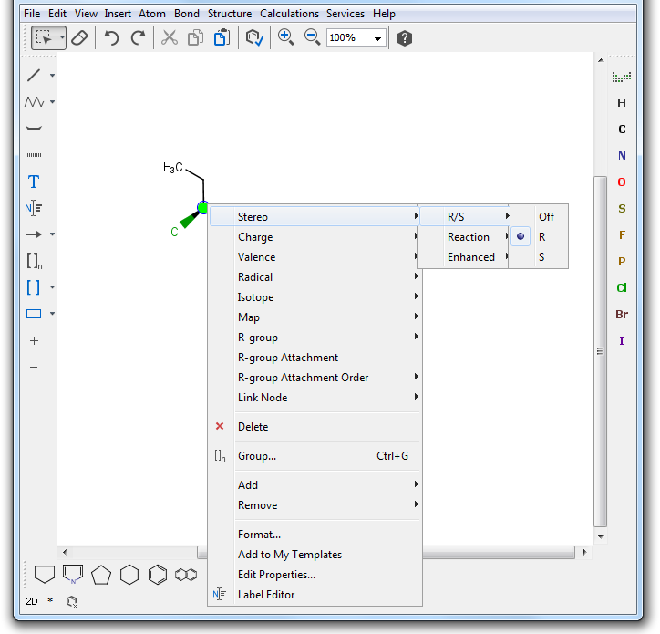
Task: Click the Undo arrow icon
Action: click(x=111, y=38)
